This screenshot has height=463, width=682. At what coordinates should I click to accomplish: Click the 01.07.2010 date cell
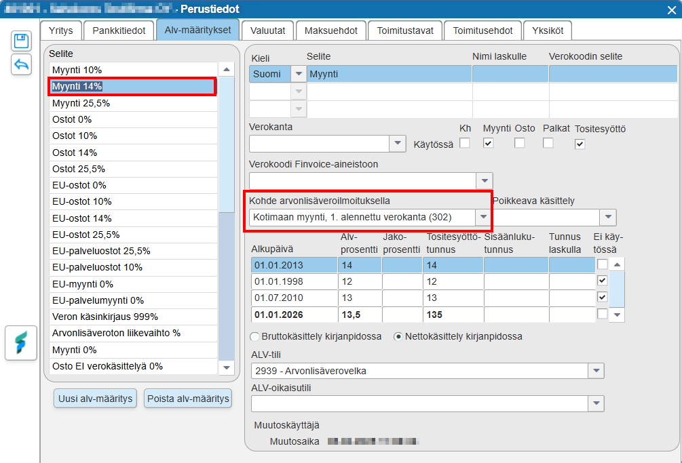coord(294,298)
